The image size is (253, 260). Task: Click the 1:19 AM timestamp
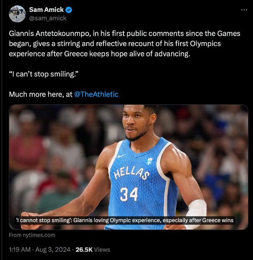click(x=20, y=250)
